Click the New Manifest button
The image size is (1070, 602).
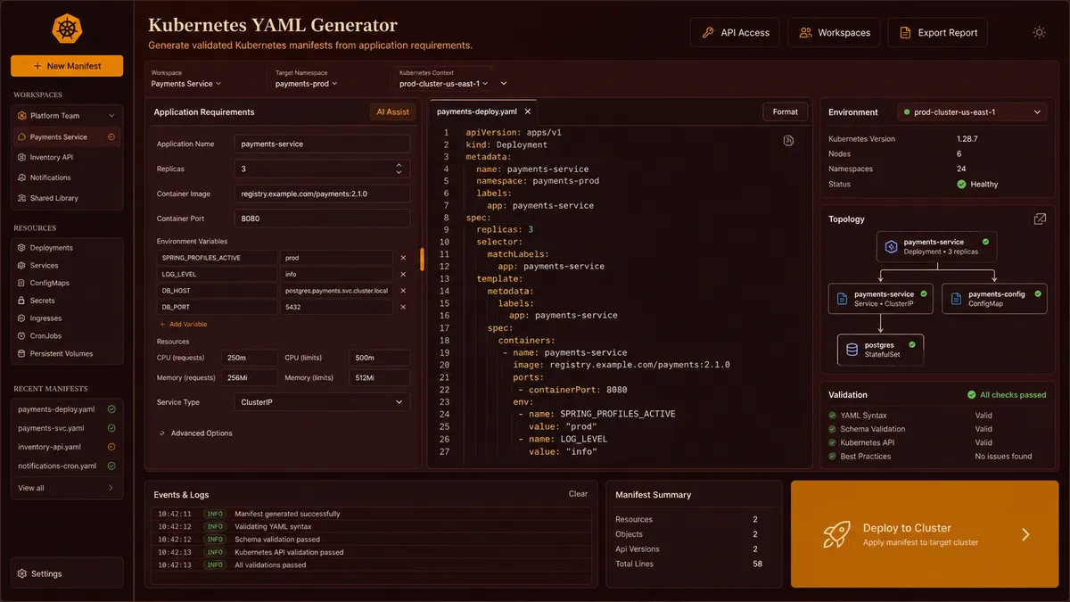click(x=67, y=66)
